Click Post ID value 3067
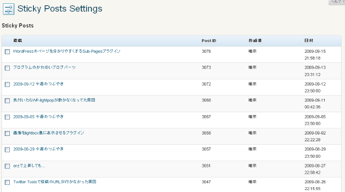The image size is (345, 192). [x=206, y=117]
